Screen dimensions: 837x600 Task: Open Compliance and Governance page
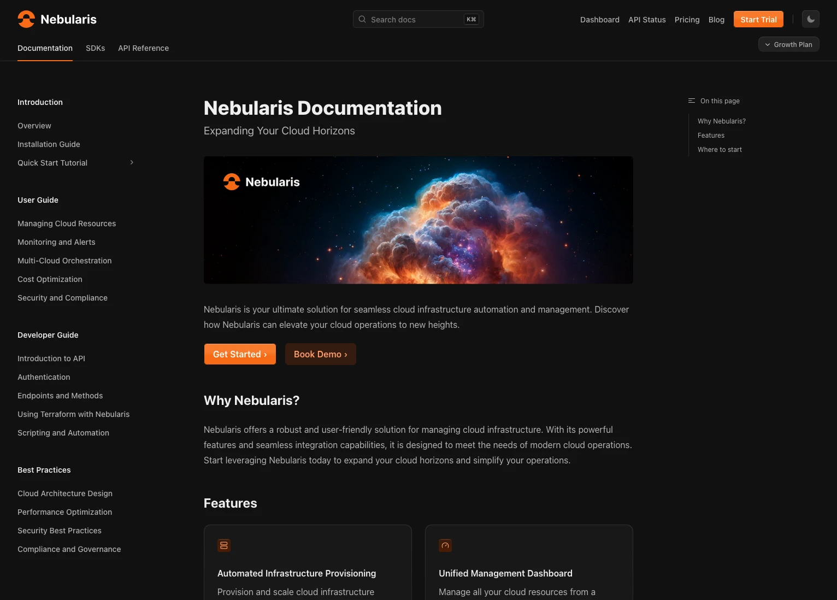coord(69,549)
